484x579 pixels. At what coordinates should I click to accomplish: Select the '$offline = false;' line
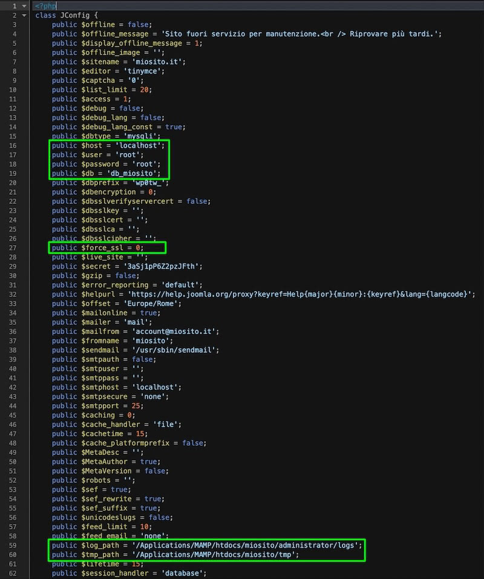[x=102, y=25]
